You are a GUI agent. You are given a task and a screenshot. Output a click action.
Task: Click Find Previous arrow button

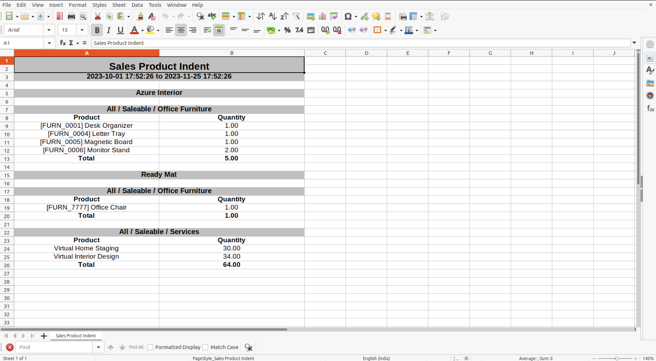pyautogui.click(x=110, y=347)
